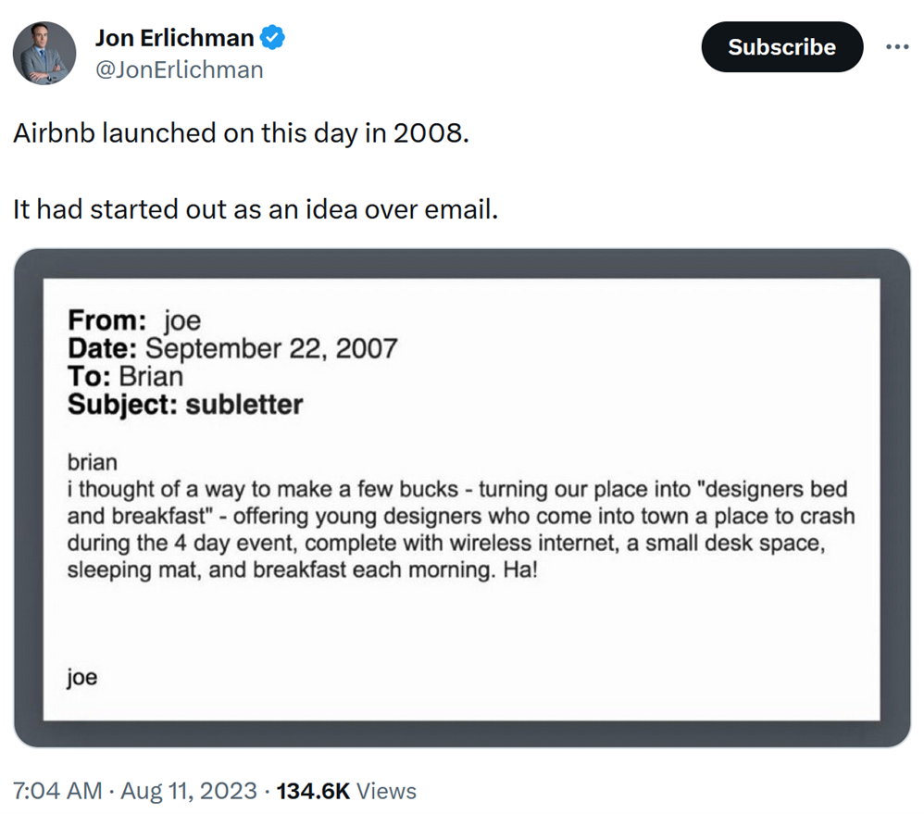Click the "It had started out" sentence
924x814 pixels.
(x=256, y=209)
